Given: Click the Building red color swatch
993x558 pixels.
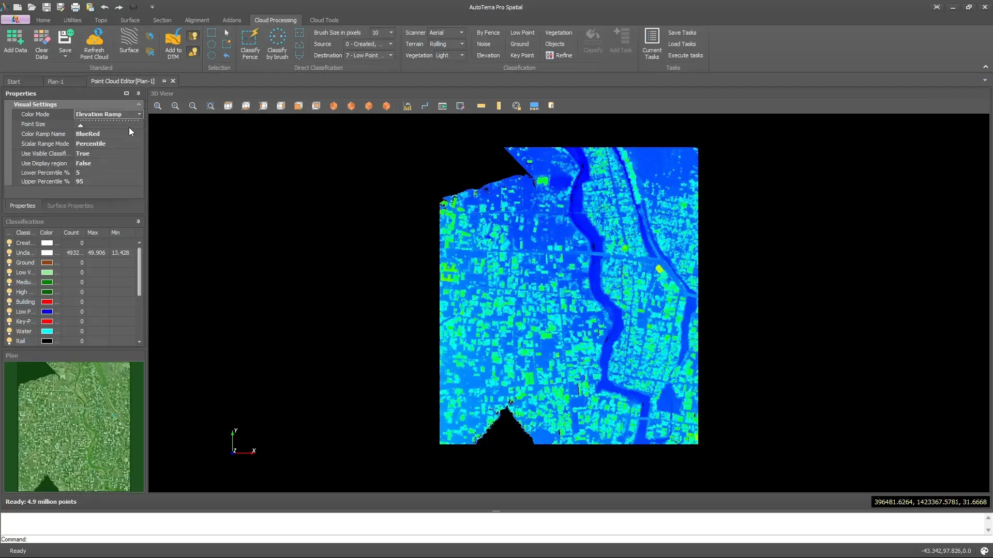Looking at the screenshot, I should (47, 302).
